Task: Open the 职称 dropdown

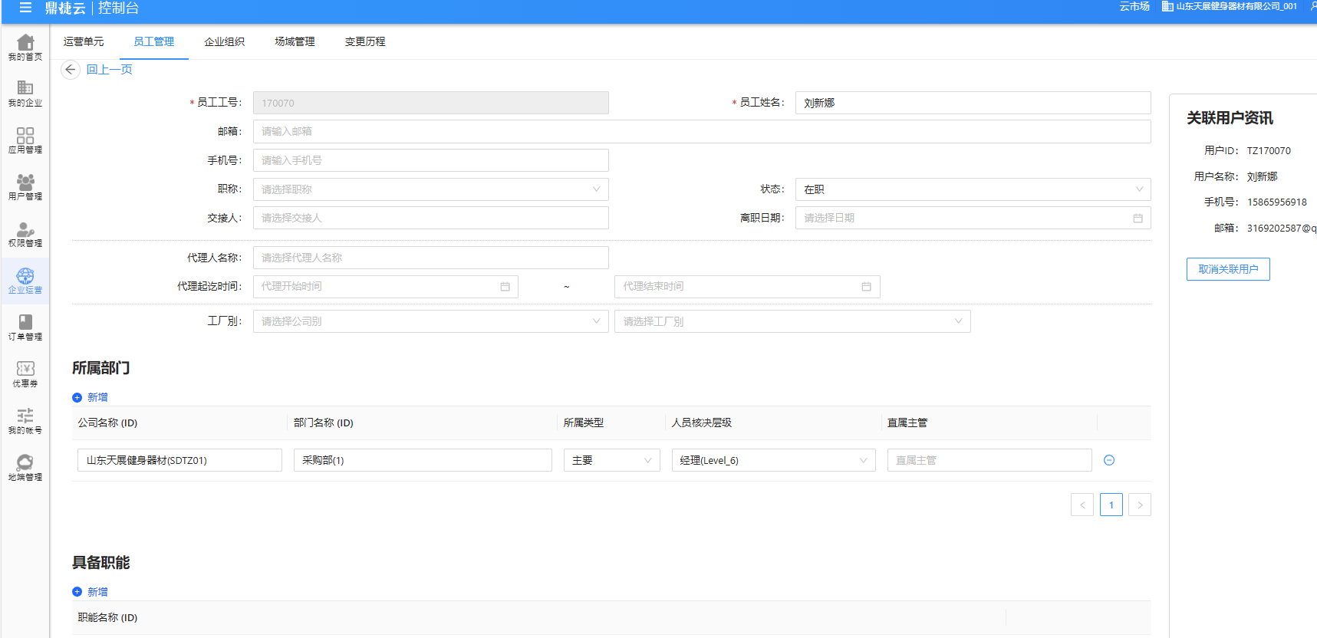Action: click(x=431, y=189)
